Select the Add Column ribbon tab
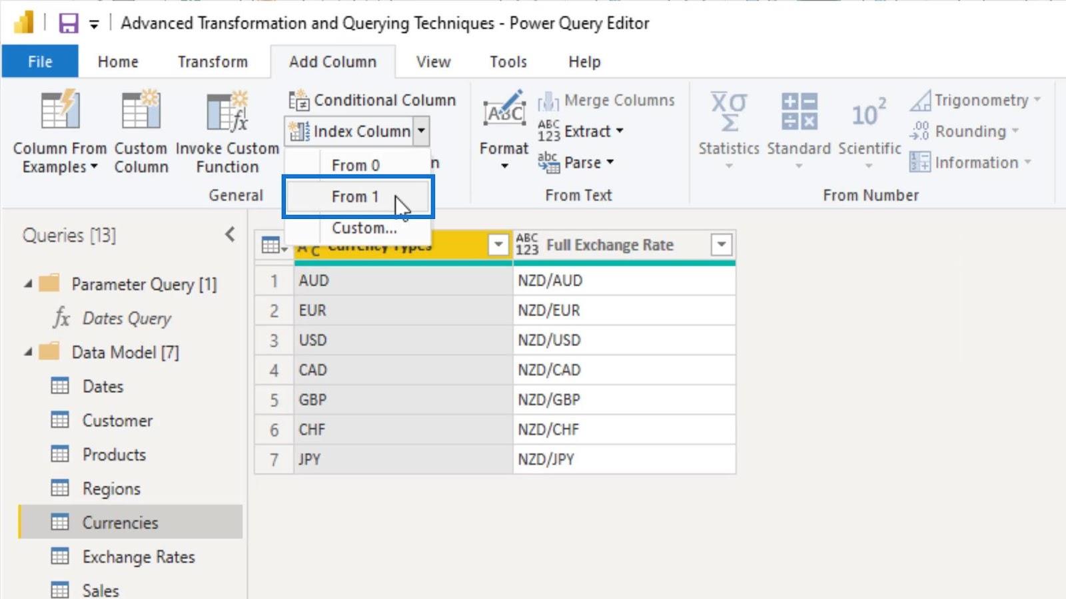1066x599 pixels. (x=332, y=61)
